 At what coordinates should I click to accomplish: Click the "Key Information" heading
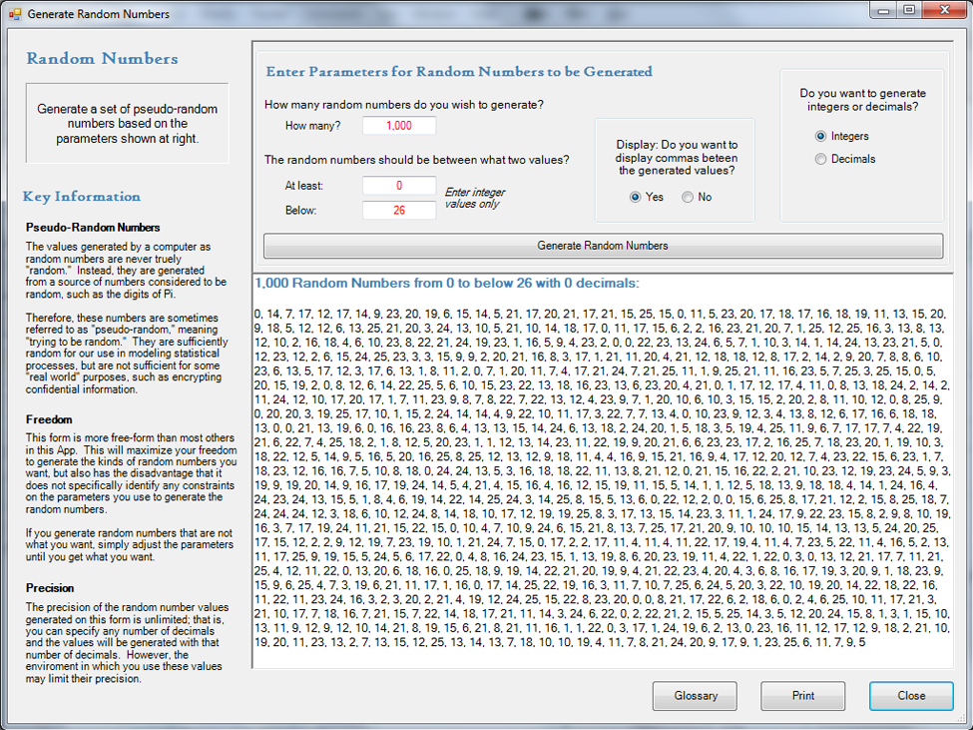click(x=82, y=197)
